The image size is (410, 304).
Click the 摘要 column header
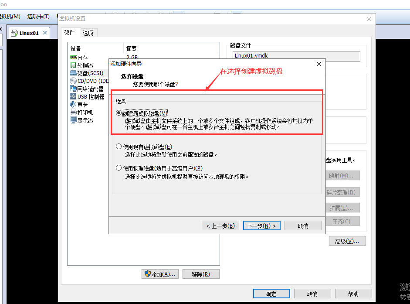(131, 48)
